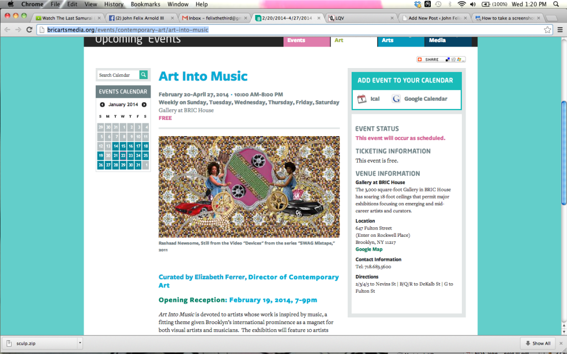Click the Media navigation tab
Screen dimensions: 567x354
click(448, 41)
